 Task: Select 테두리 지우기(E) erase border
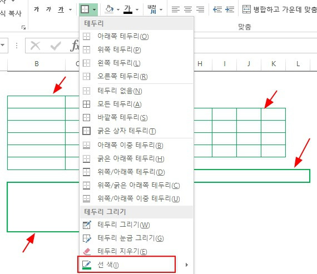[x=136, y=252]
